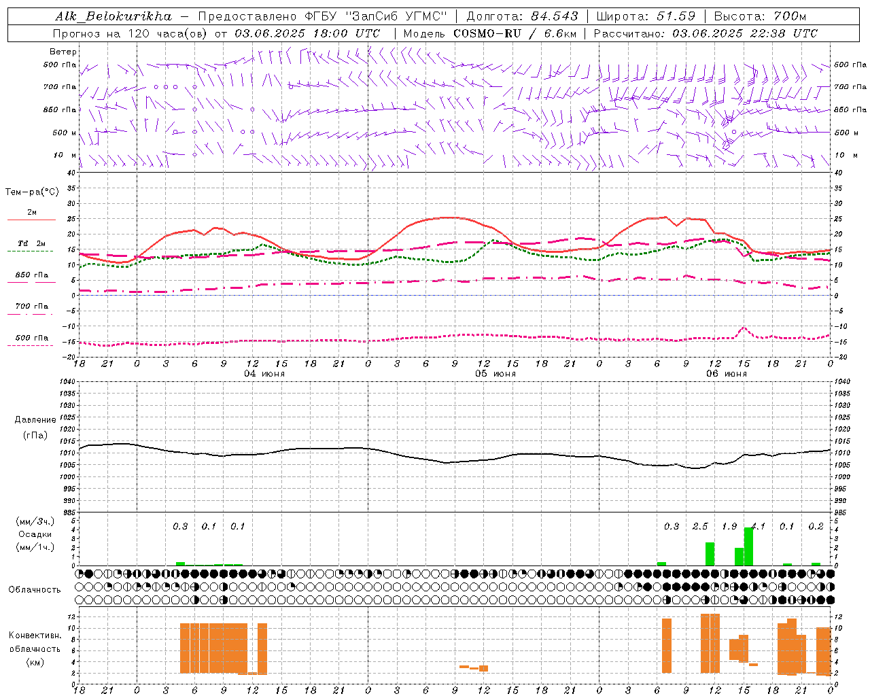Image resolution: width=870 pixels, height=696 pixels.
Task: Click the precipitation value 4.1
Action: tap(759, 527)
